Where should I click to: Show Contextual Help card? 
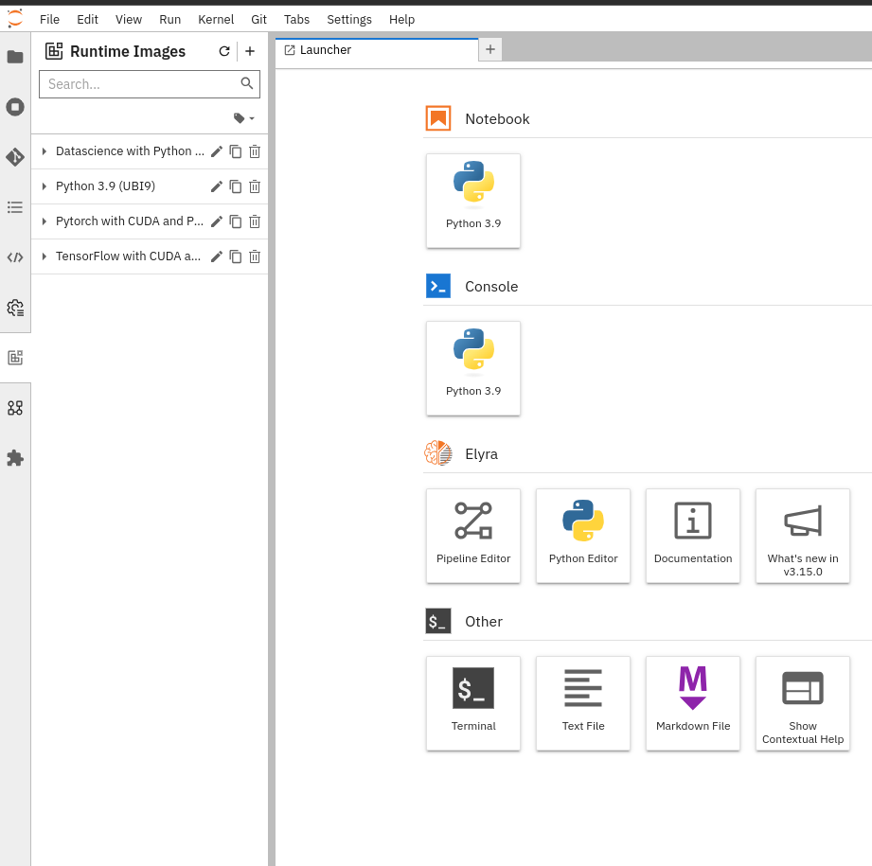tap(803, 703)
